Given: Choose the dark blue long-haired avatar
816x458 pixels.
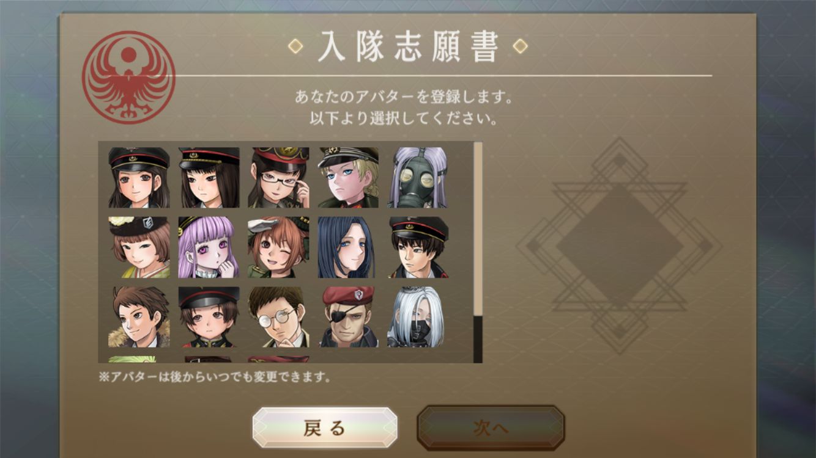Looking at the screenshot, I should pyautogui.click(x=348, y=247).
